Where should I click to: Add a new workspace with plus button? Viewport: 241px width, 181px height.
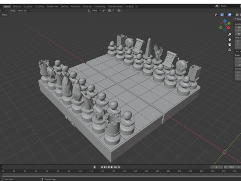pyautogui.click(x=137, y=7)
